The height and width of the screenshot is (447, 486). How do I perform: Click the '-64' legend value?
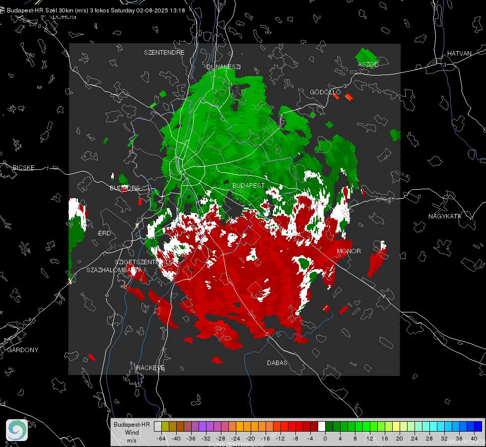(161, 439)
